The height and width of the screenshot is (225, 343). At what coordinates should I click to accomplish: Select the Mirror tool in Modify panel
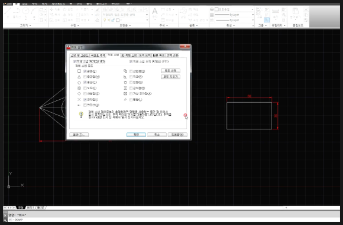68,15
